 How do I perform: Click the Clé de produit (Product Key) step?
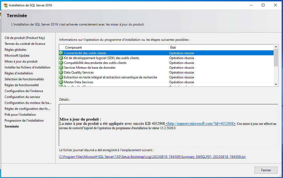[25, 38]
